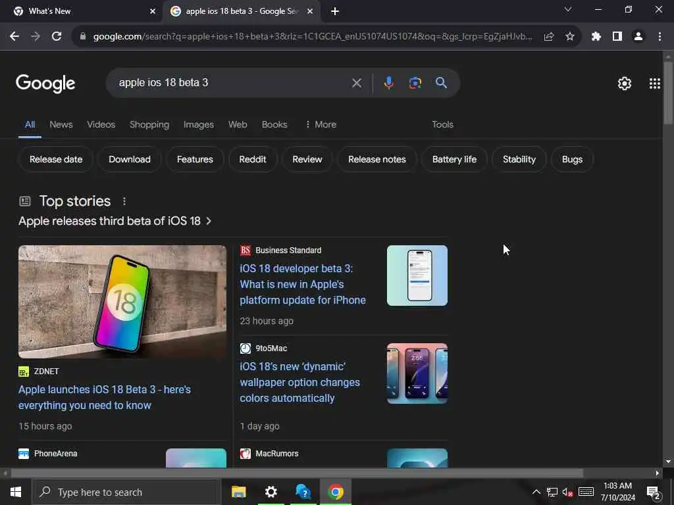The width and height of the screenshot is (674, 505).
Task: Filter by Bugs chip
Action: click(572, 159)
